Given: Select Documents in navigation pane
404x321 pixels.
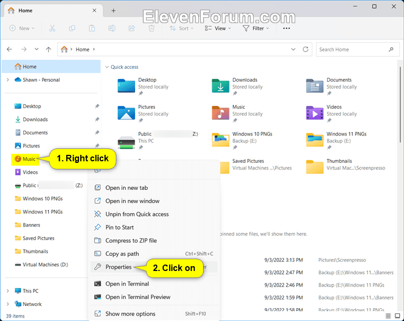Looking at the screenshot, I should click(51, 132).
